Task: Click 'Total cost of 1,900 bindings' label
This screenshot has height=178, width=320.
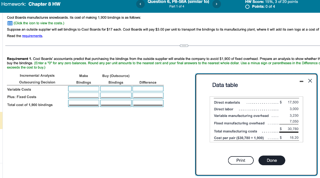Action: [x=30, y=105]
